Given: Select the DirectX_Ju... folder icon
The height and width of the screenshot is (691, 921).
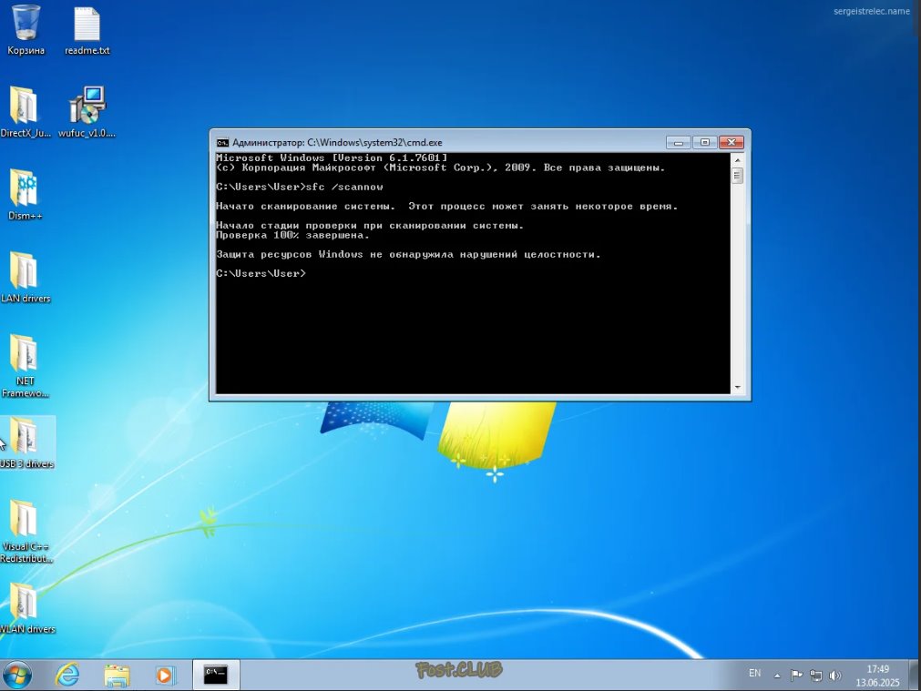Looking at the screenshot, I should click(26, 112).
